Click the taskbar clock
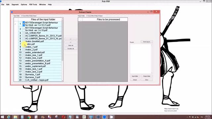The width and height of the screenshot is (212, 119). pos(208,117)
